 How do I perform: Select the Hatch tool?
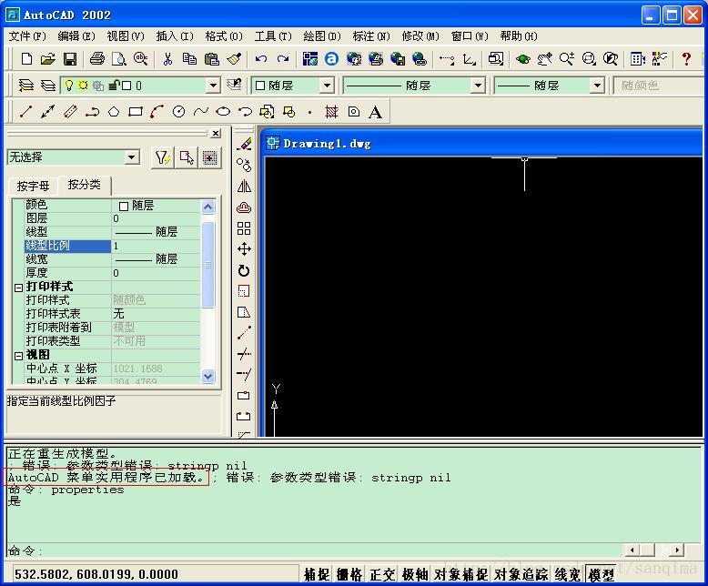[x=331, y=112]
